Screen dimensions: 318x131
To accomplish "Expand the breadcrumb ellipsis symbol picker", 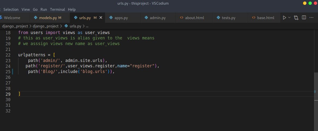I will (87, 26).
